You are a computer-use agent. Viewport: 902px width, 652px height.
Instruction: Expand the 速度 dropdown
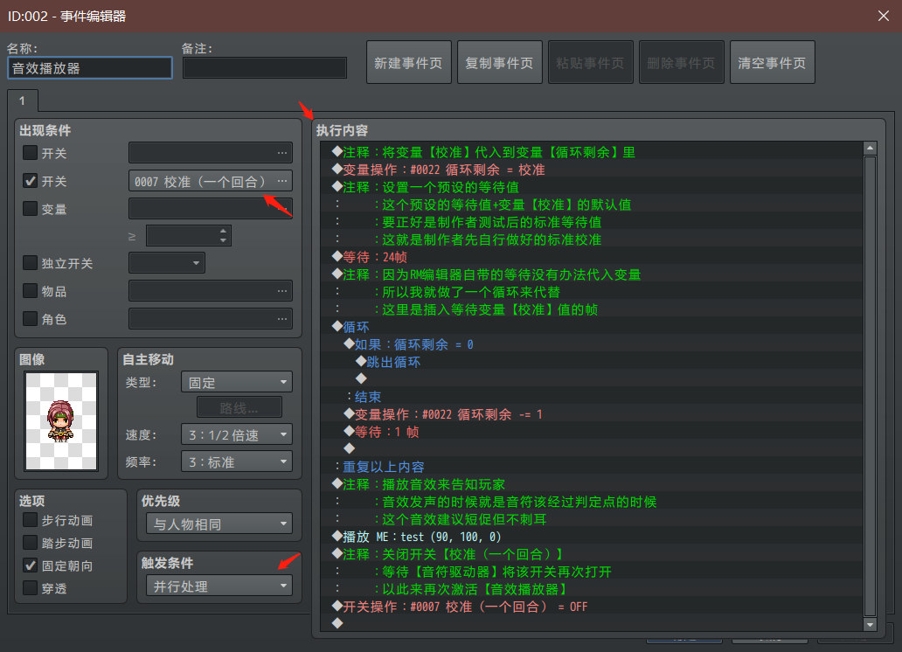(x=237, y=434)
